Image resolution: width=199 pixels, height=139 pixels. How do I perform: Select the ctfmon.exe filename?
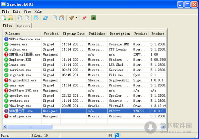(x=18, y=50)
